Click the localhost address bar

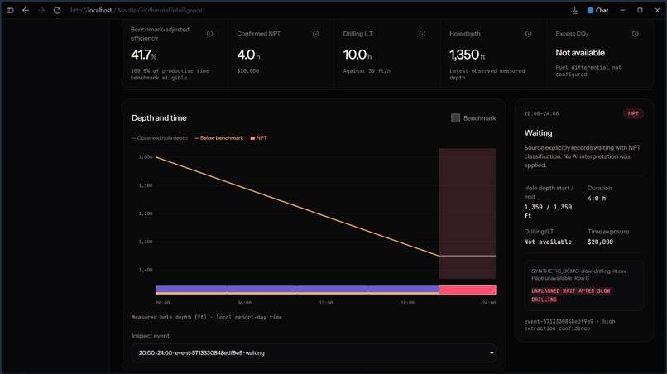click(136, 10)
